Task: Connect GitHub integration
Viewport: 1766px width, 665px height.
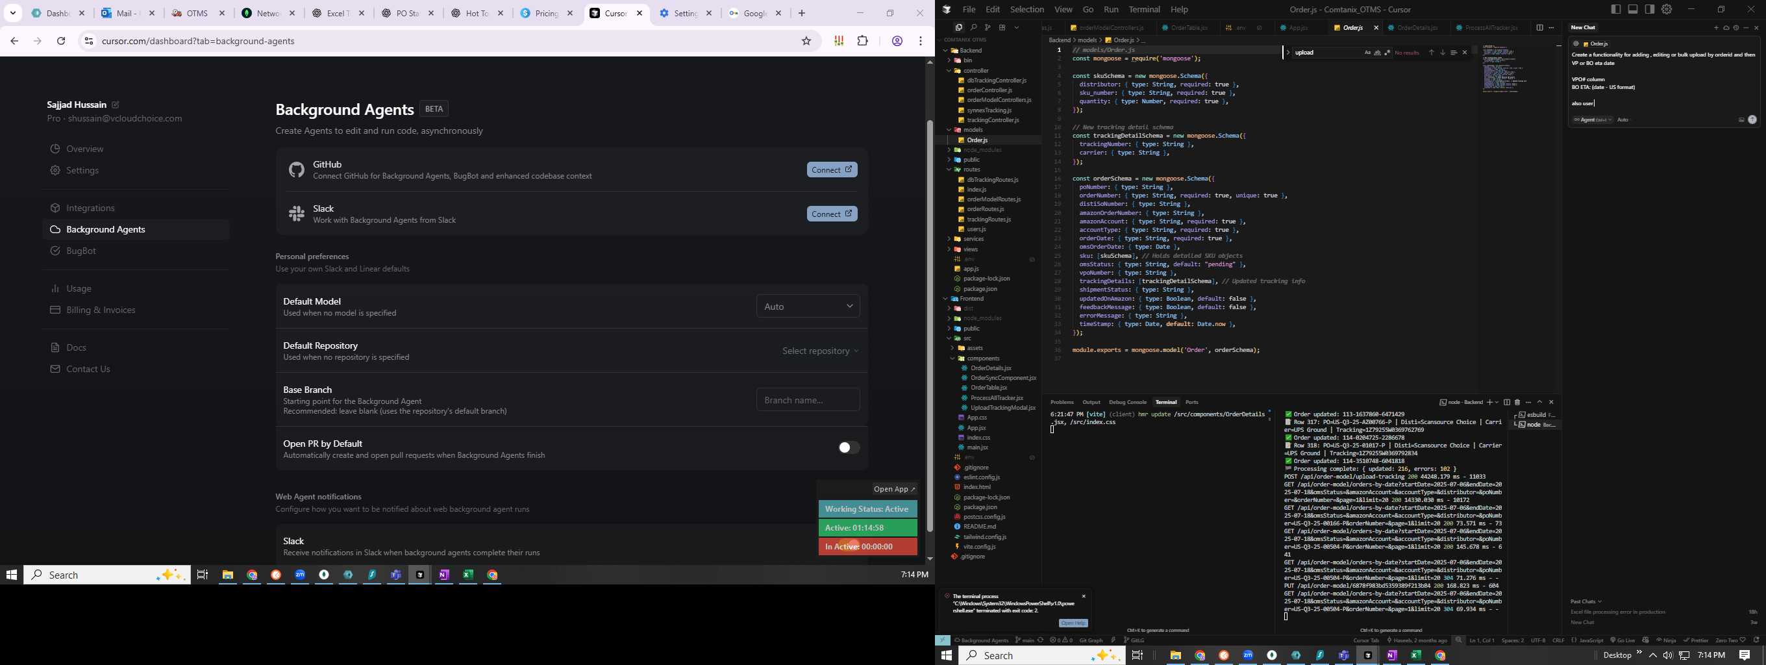Action: (832, 170)
